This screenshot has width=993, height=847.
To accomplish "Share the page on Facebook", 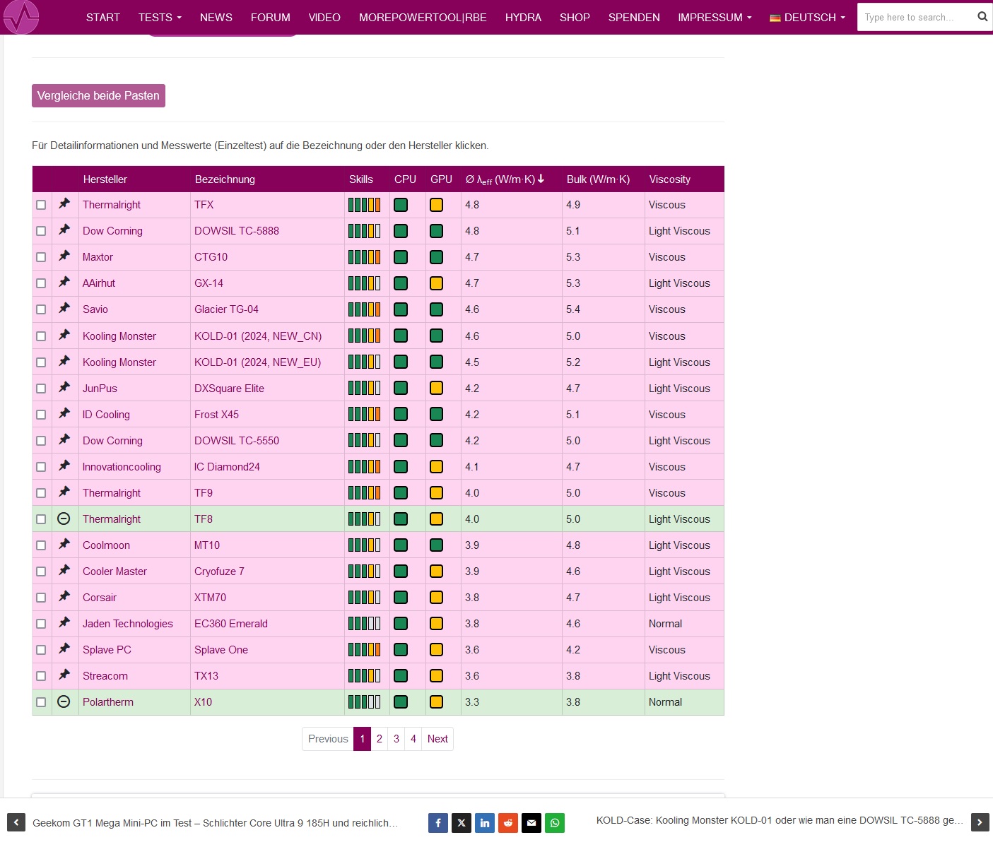I will (438, 822).
